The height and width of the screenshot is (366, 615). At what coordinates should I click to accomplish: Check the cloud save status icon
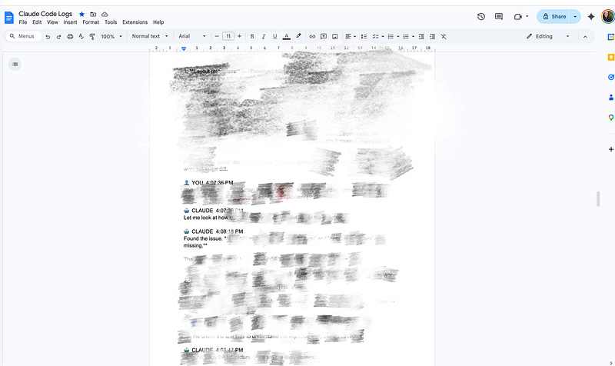tap(105, 14)
